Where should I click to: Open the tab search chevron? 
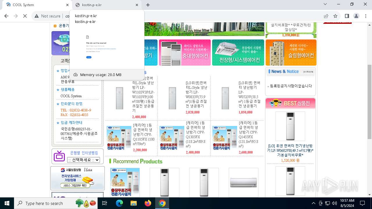pyautogui.click(x=325, y=4)
